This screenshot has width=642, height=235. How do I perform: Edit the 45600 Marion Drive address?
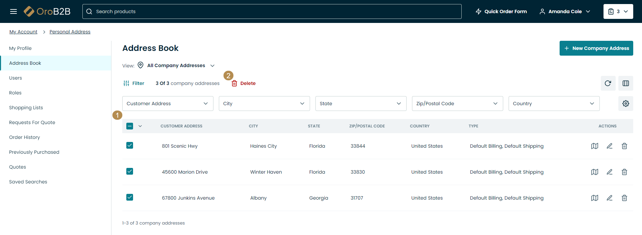click(609, 172)
